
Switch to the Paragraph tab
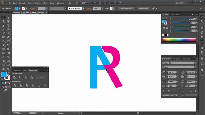point(176,59)
